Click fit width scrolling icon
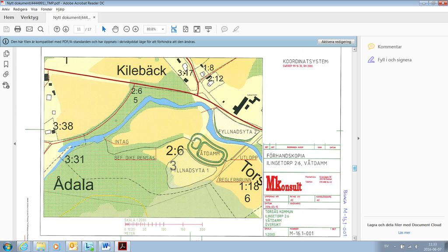Image resolution: width=448 pixels, height=252 pixels. (x=174, y=29)
